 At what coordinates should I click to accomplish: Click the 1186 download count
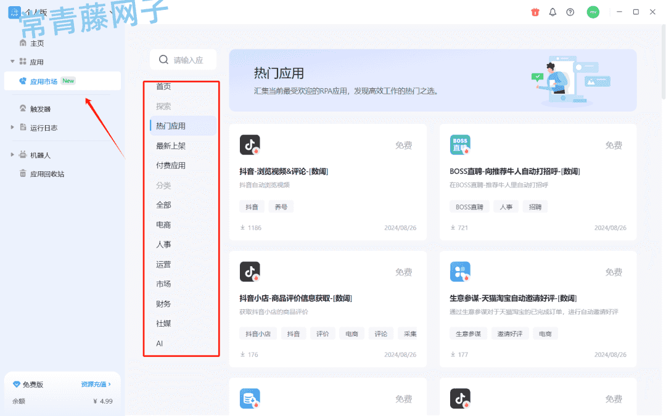255,228
